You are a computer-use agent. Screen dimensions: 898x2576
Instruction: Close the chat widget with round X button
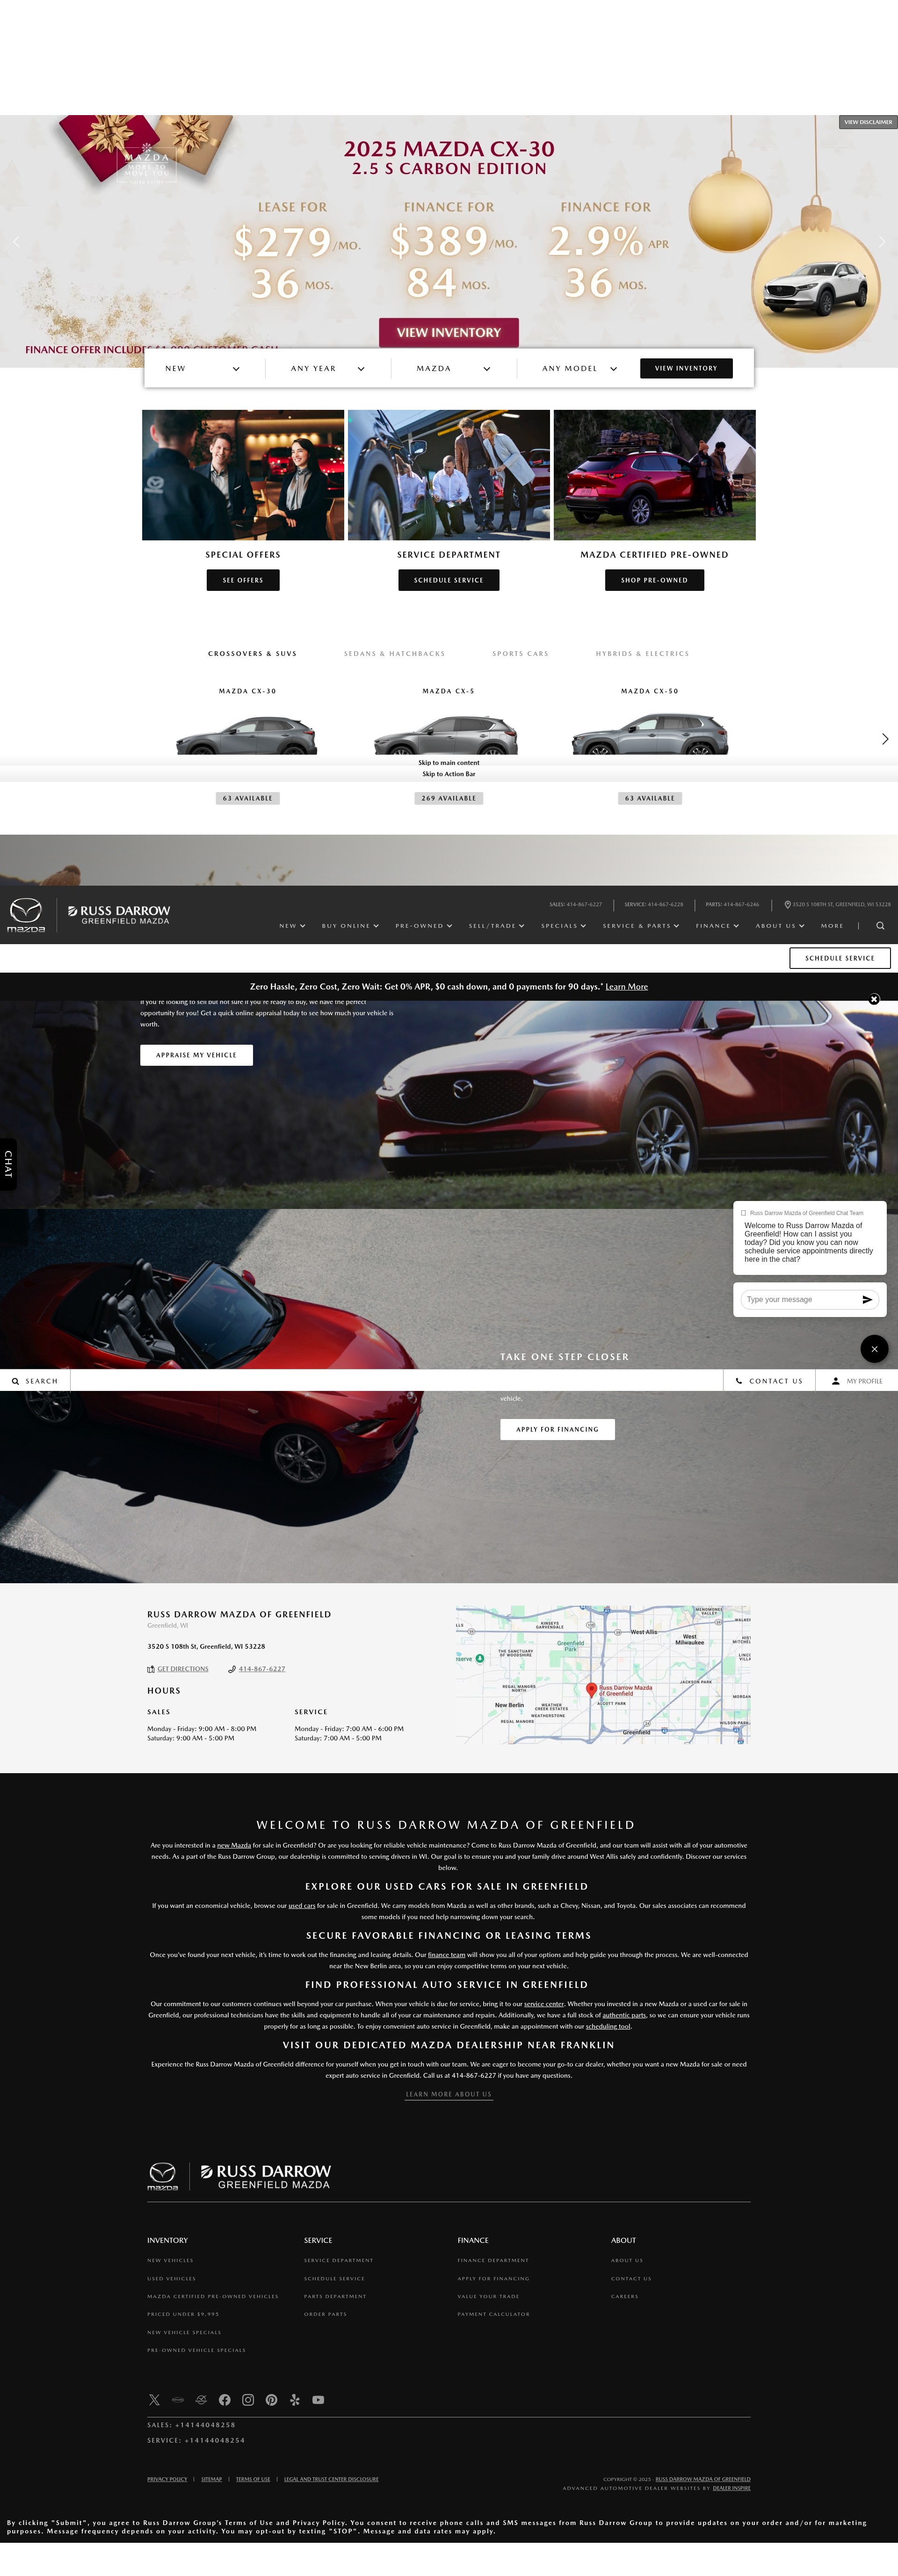[874, 1349]
